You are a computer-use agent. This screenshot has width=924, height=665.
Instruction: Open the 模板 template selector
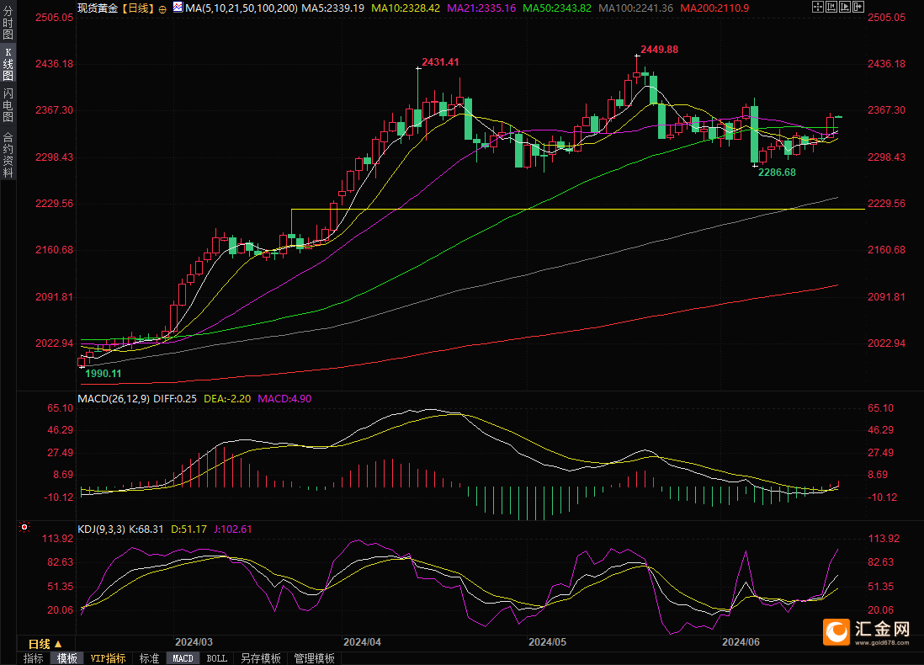[67, 658]
